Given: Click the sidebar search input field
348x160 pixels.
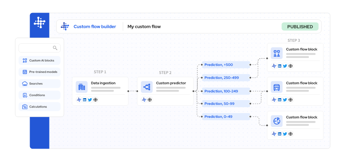Looking at the screenshot, I should click(x=36, y=48).
